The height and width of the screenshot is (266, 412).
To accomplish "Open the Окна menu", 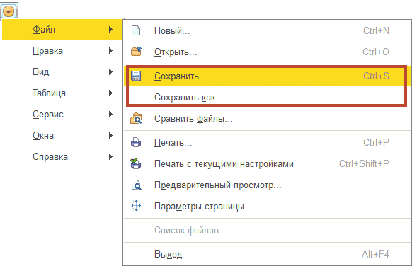I will pyautogui.click(x=62, y=136).
